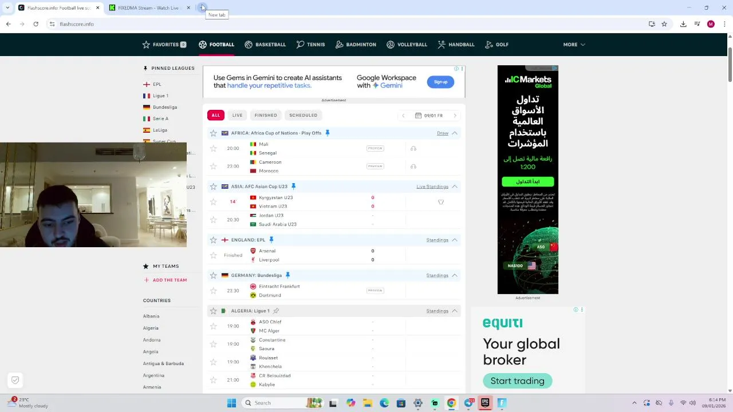Open EPL Standings link
This screenshot has width=733, height=412.
click(x=437, y=240)
